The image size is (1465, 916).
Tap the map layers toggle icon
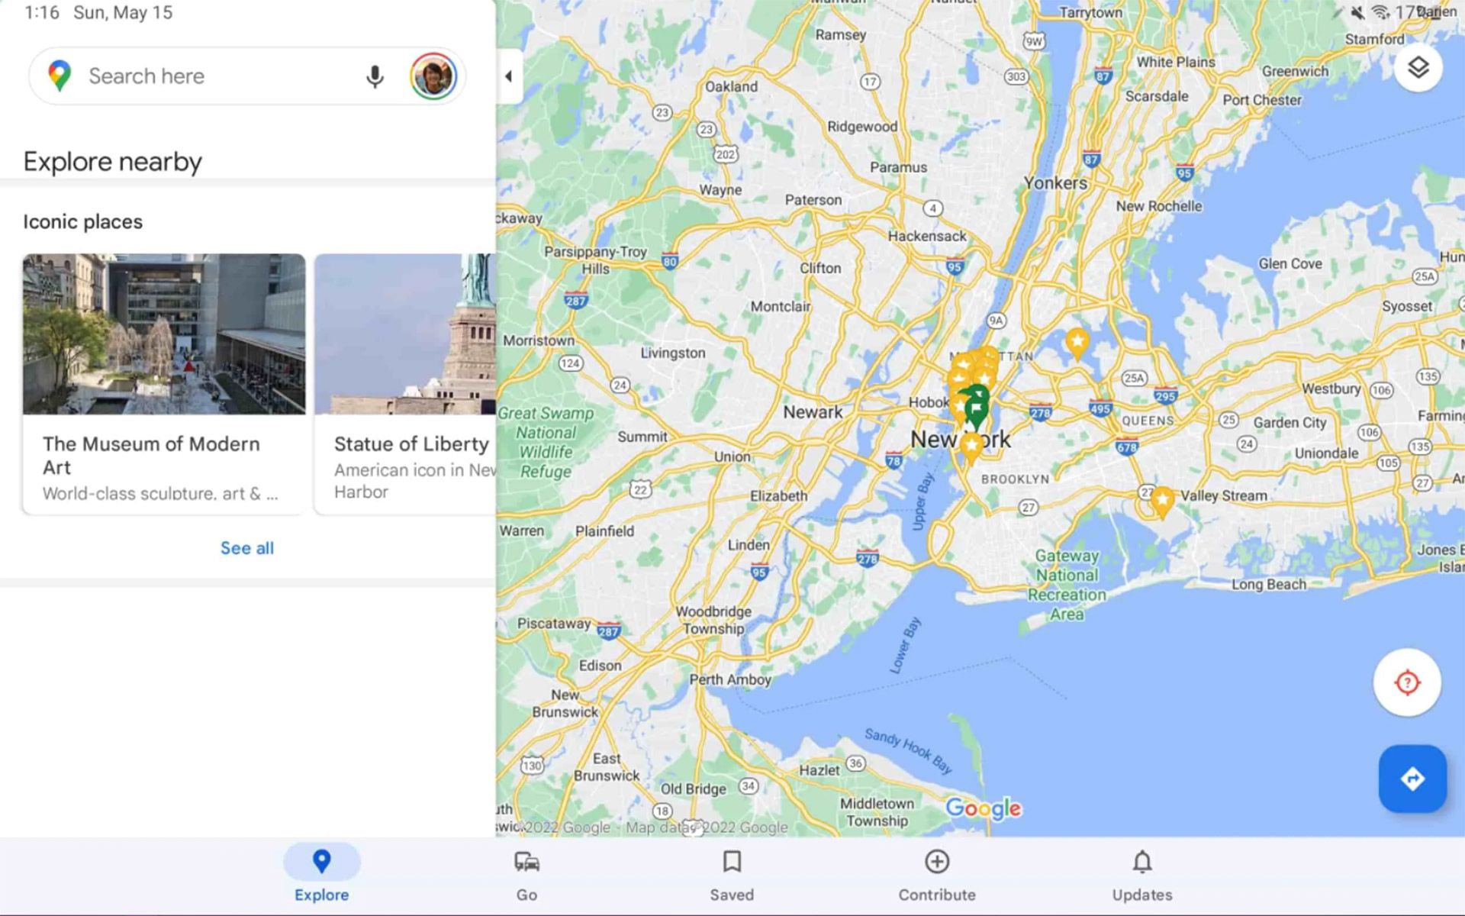click(1420, 66)
